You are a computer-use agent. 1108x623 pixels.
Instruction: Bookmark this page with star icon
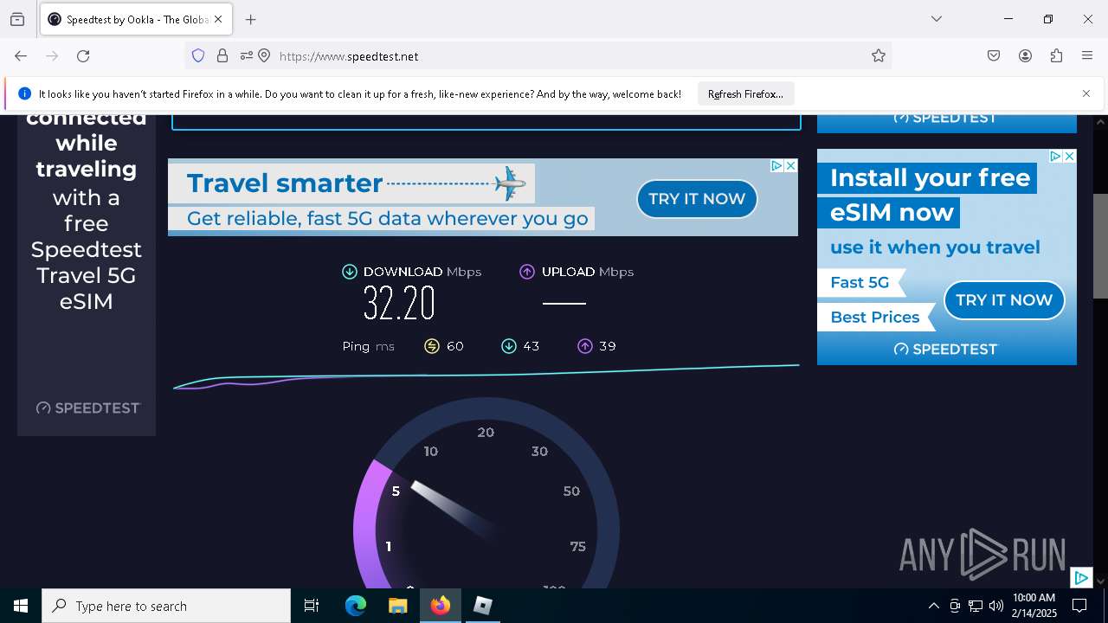(x=879, y=56)
